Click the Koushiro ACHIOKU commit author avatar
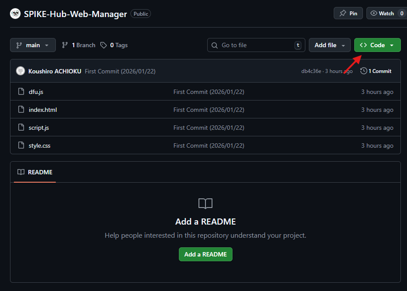The width and height of the screenshot is (407, 291). coord(20,71)
